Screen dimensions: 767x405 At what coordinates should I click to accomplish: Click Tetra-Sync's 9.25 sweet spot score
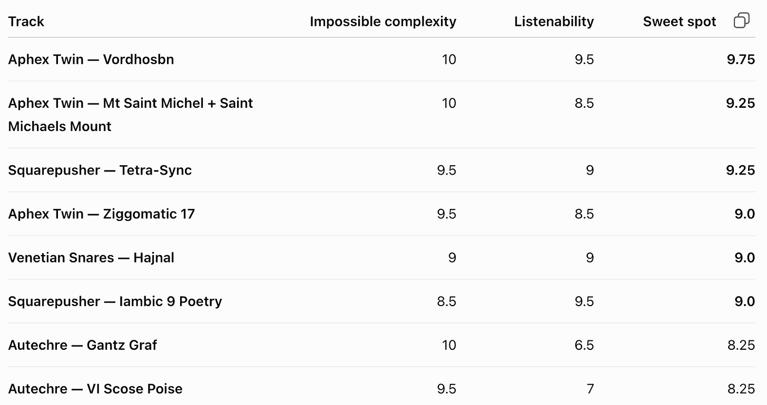click(x=741, y=170)
